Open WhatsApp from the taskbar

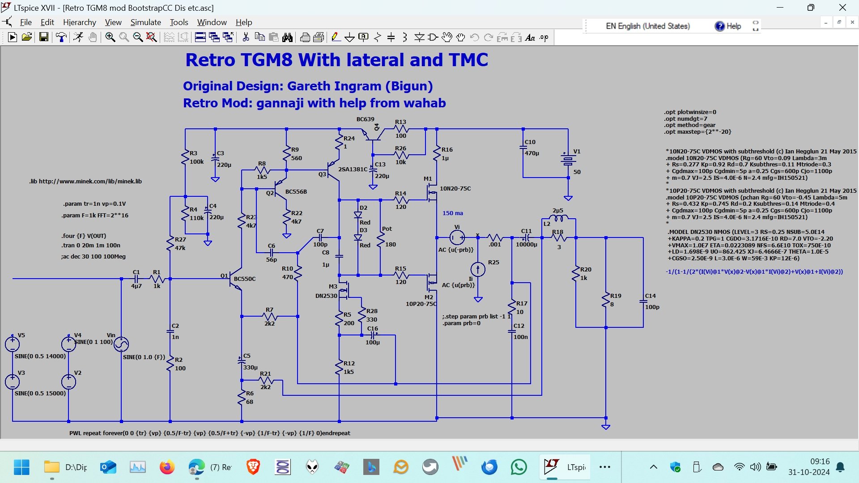point(519,467)
